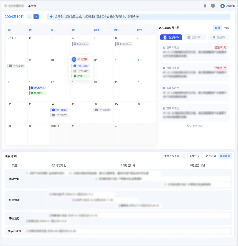The height and width of the screenshot is (246, 238).
Task: Click second task's 已逾期1天 badge
Action: 220,68
